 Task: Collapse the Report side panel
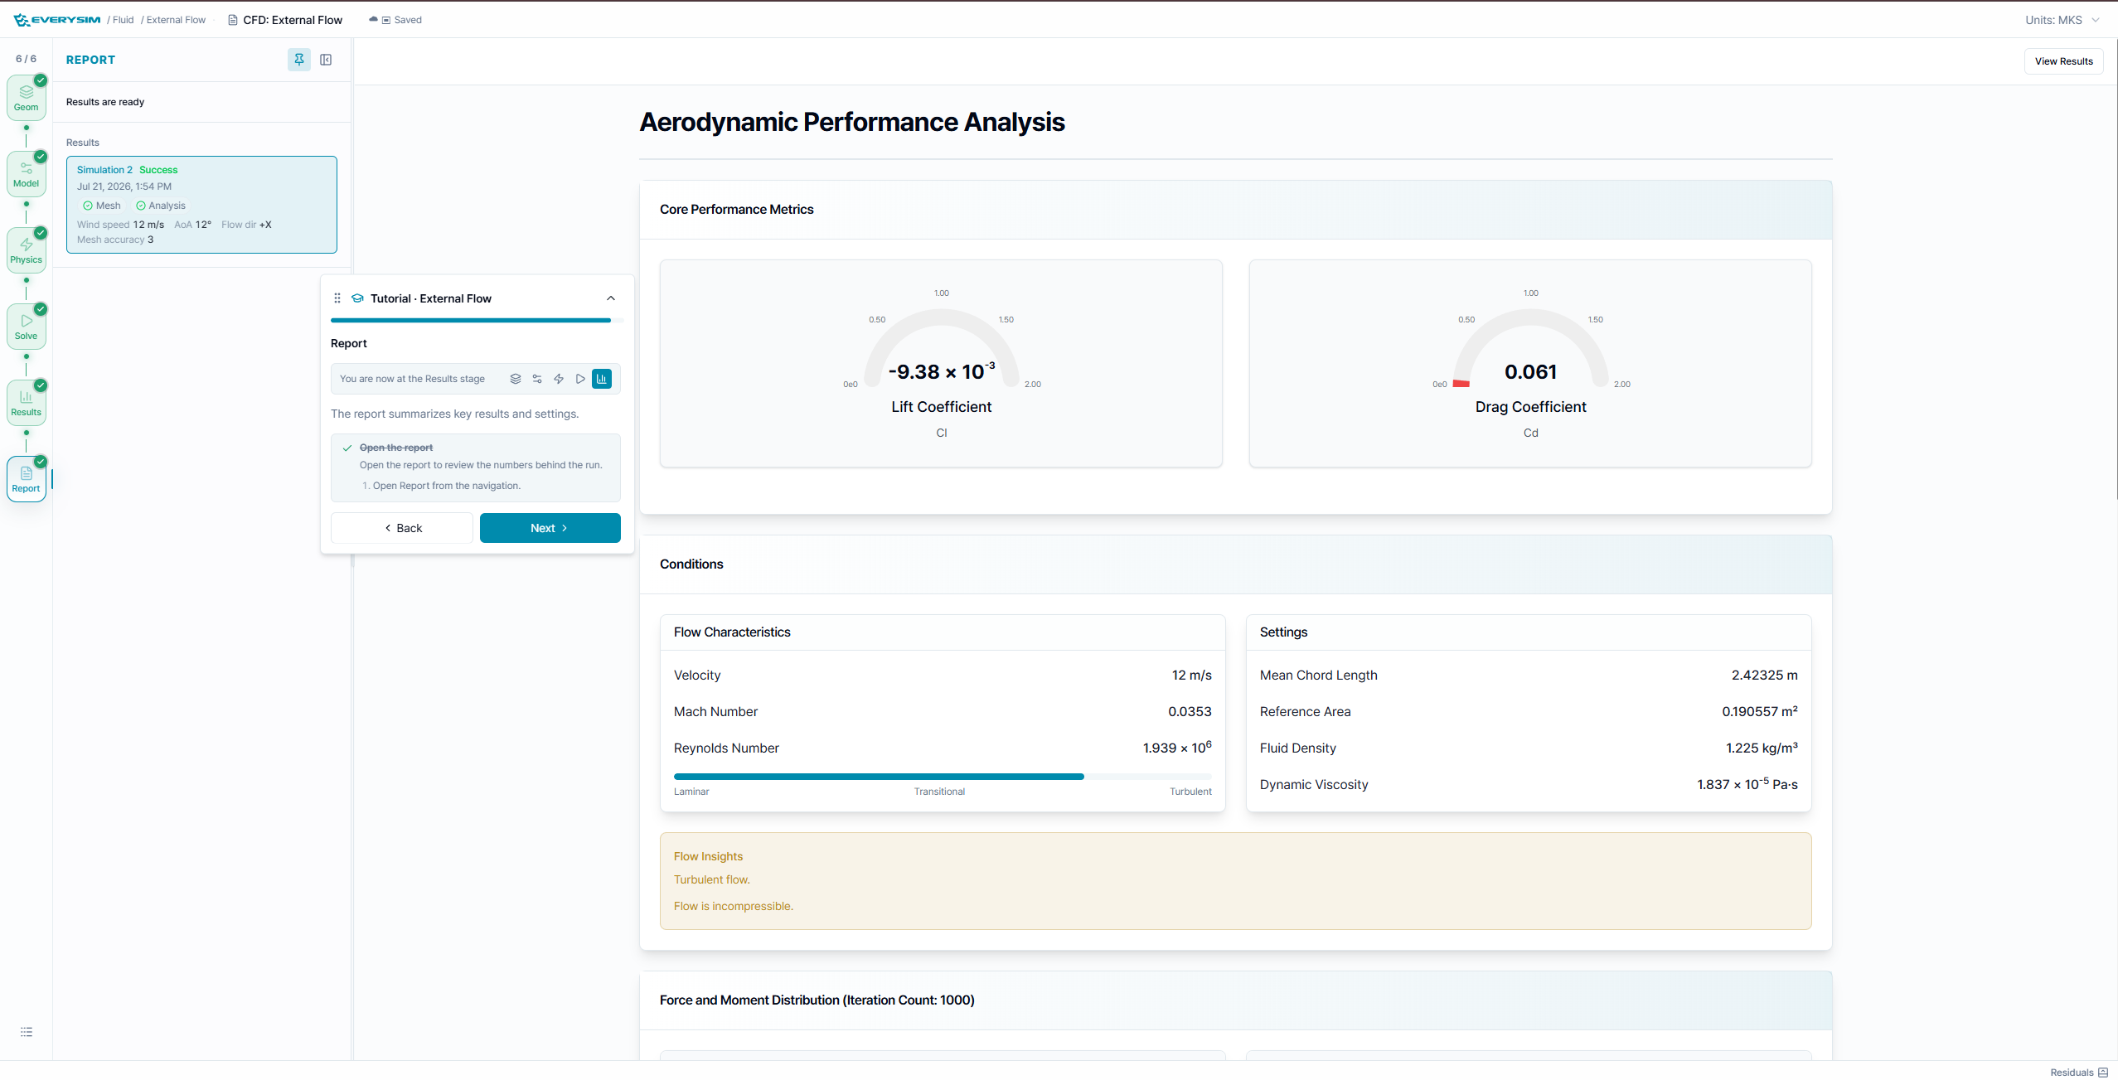pyautogui.click(x=326, y=60)
